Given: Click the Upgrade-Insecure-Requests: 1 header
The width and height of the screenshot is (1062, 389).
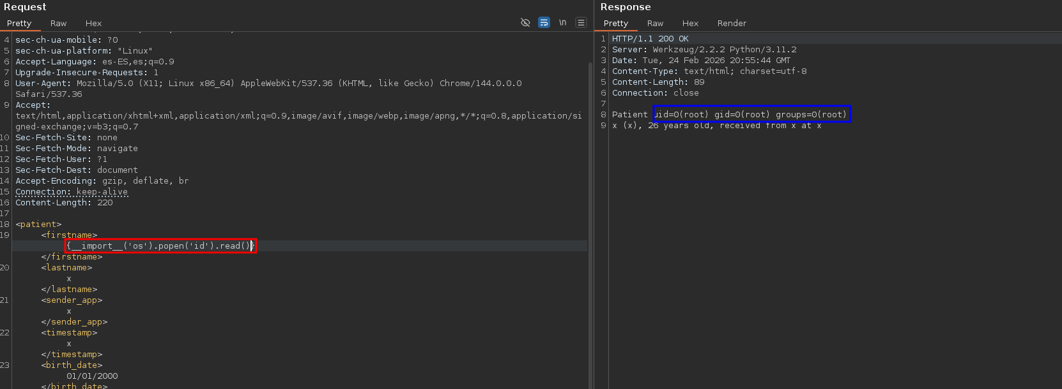Looking at the screenshot, I should tap(87, 73).
